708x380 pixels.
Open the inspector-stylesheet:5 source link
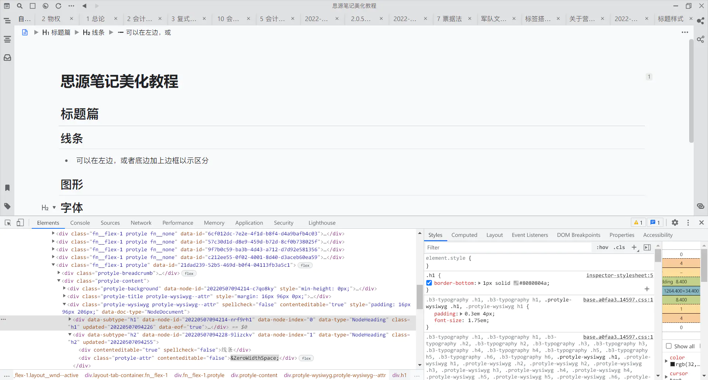(x=619, y=275)
